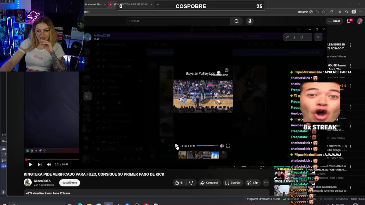Close the KINGTEKA PIDE VERIFICADO tab
365x205 pixels.
151,4
